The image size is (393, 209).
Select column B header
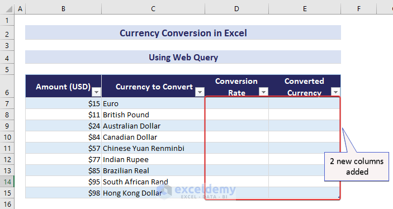click(63, 9)
